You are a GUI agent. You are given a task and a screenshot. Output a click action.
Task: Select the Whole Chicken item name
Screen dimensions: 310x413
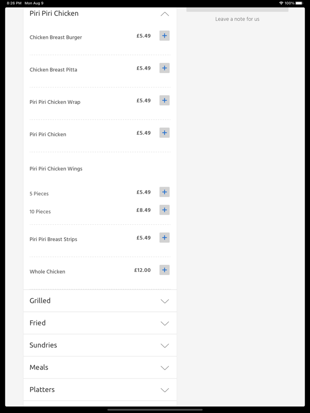coord(47,272)
